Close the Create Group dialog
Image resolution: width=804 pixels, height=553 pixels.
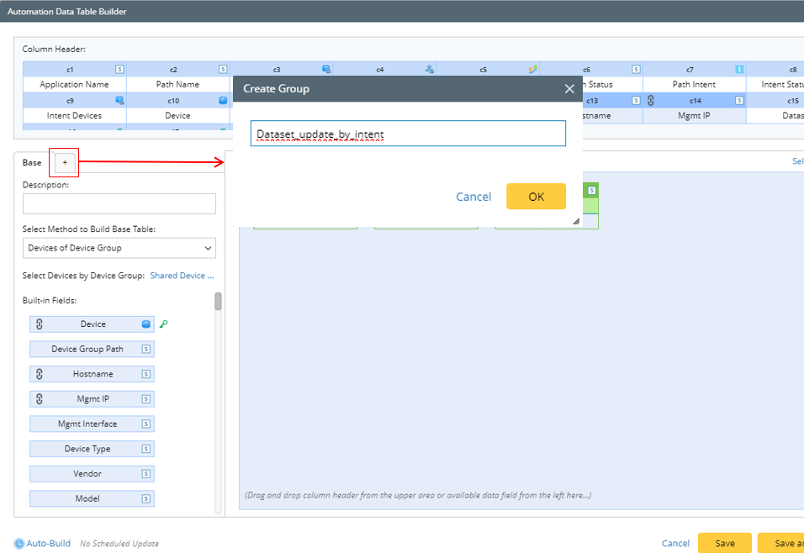pyautogui.click(x=569, y=88)
